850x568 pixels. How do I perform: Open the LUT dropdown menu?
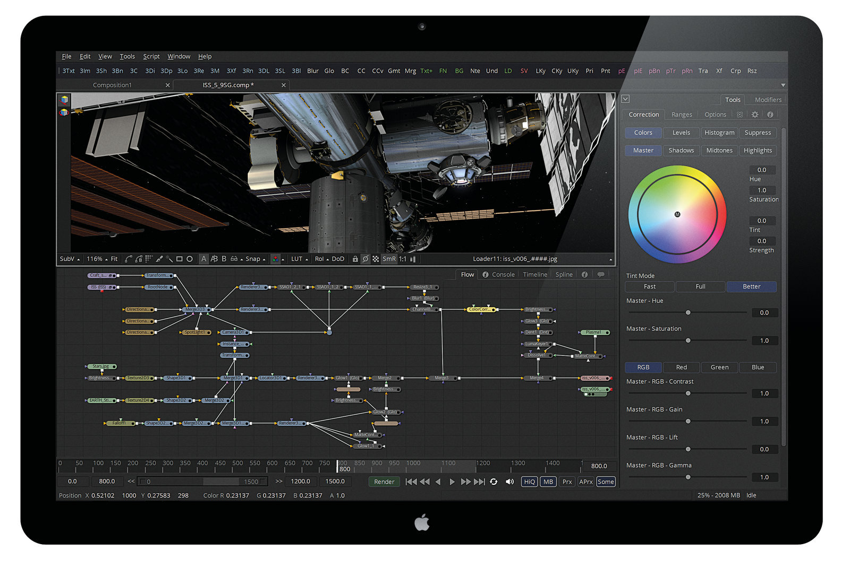pyautogui.click(x=299, y=259)
